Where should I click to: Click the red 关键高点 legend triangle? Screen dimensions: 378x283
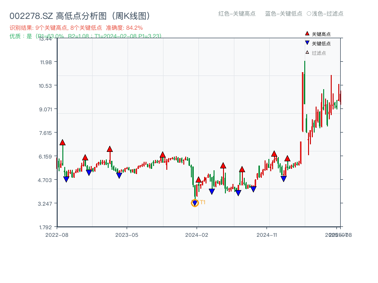pyautogui.click(x=307, y=33)
